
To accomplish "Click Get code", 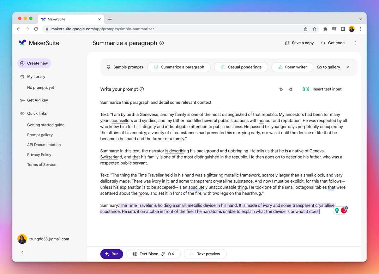I will click(x=333, y=43).
